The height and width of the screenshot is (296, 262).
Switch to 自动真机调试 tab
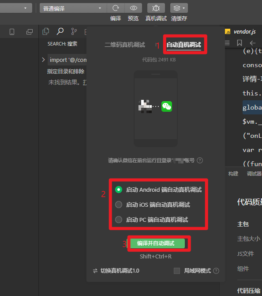[x=184, y=45]
